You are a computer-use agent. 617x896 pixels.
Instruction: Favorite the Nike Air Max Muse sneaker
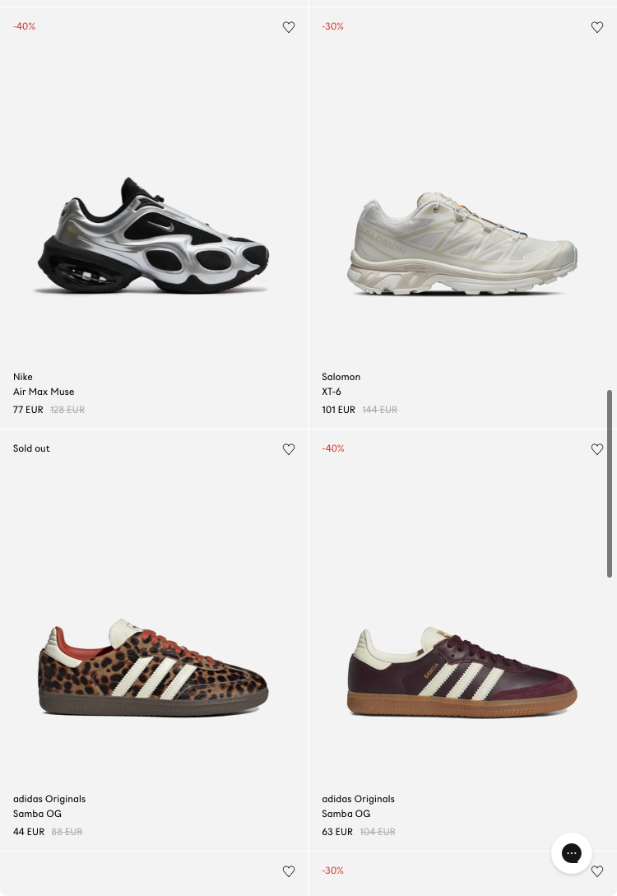coord(289,27)
